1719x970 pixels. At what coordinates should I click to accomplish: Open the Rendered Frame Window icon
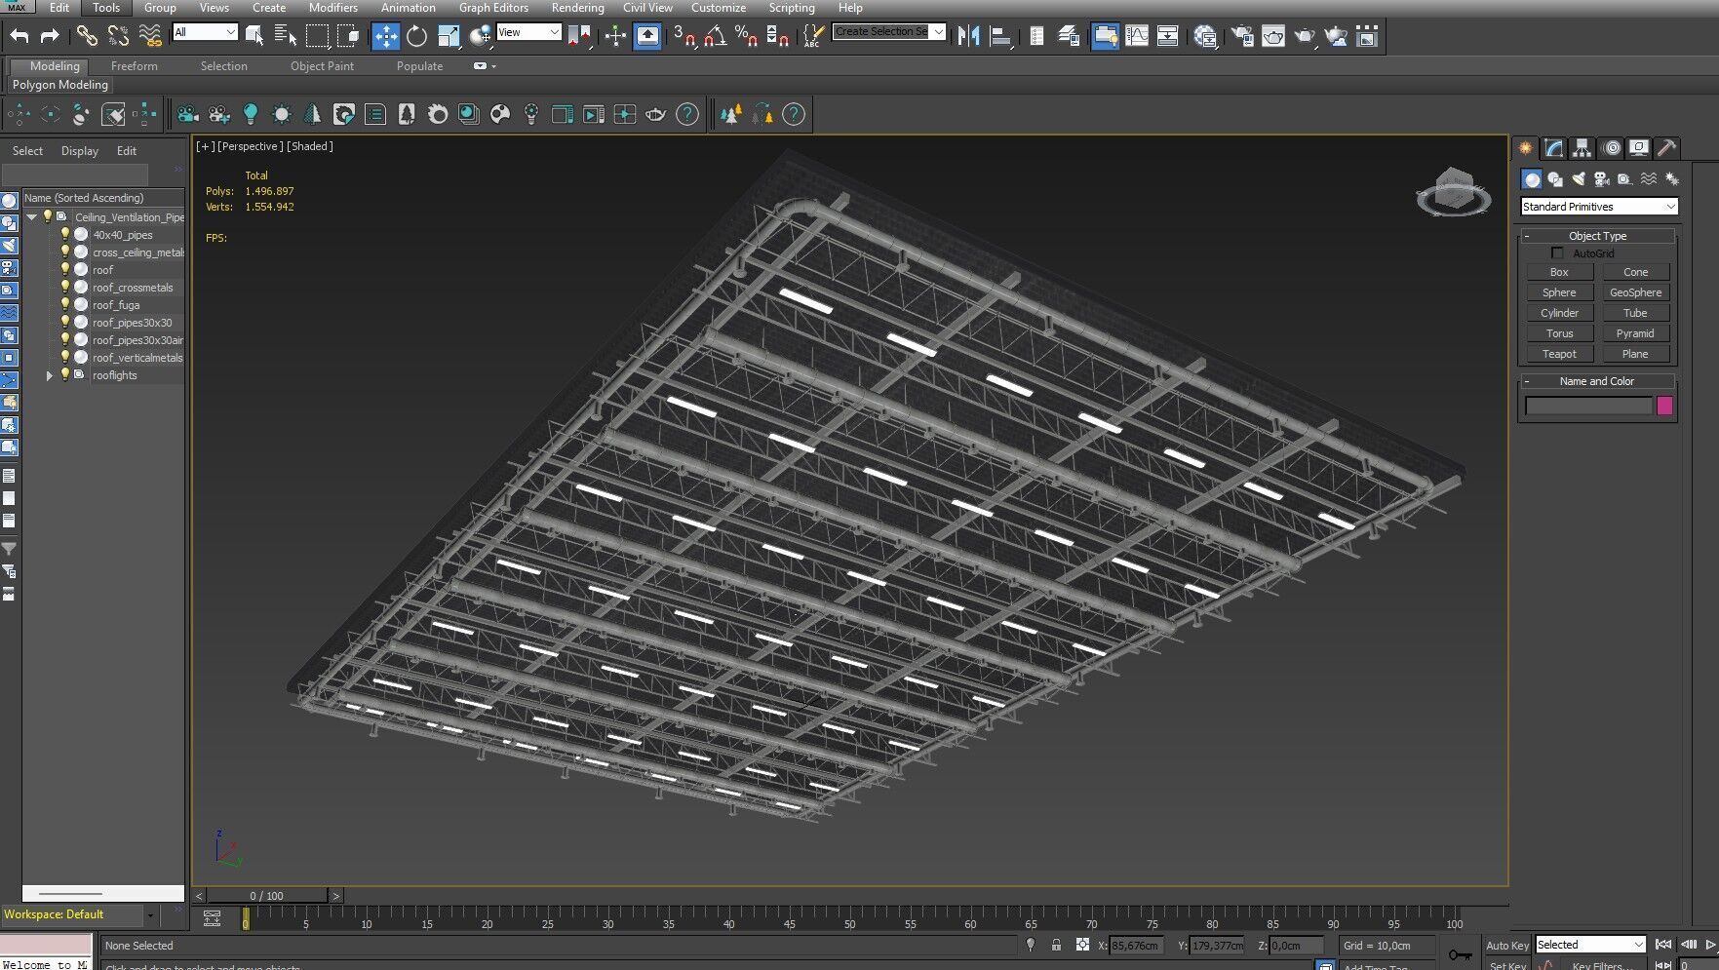1273,36
